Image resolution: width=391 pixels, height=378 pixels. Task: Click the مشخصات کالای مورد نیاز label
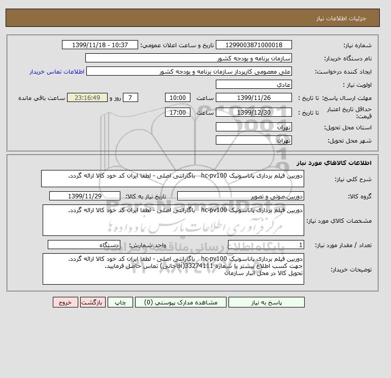[339, 221]
